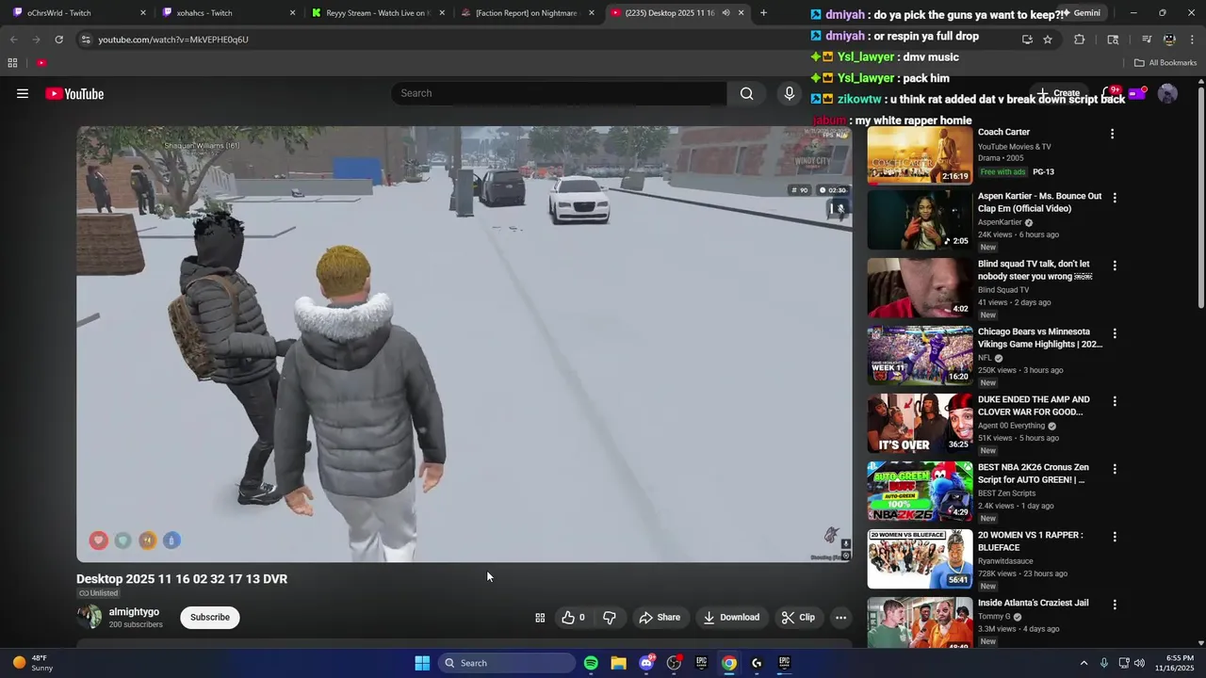Open All Bookmarks folder
The image size is (1206, 678).
[1165, 63]
